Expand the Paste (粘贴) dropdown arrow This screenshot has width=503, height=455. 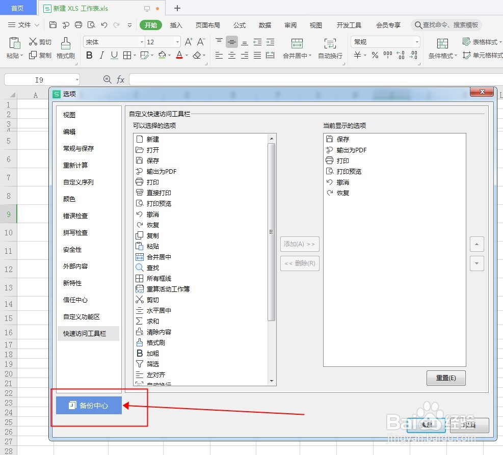pos(21,56)
